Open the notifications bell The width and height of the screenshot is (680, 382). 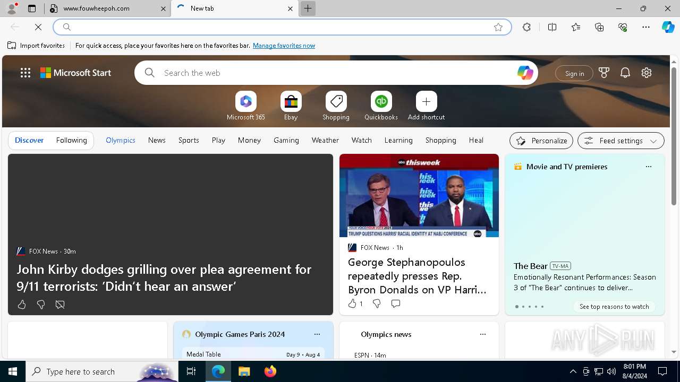tap(625, 73)
